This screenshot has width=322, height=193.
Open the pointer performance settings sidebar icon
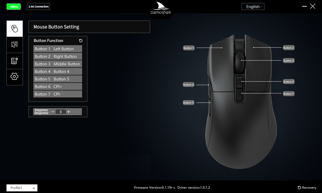coord(15,45)
